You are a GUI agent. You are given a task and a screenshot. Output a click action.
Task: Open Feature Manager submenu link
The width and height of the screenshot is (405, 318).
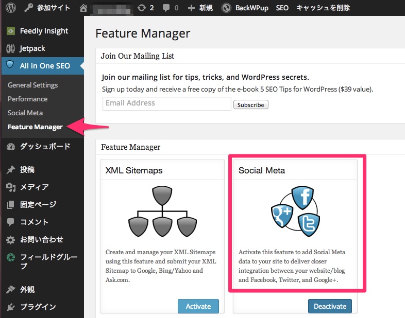36,127
